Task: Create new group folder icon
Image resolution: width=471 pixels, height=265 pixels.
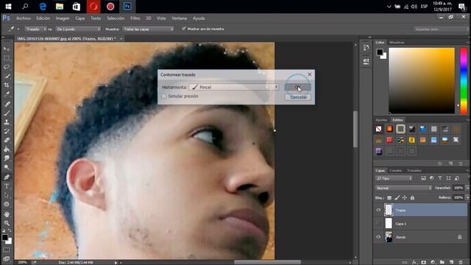Action: click(x=442, y=262)
